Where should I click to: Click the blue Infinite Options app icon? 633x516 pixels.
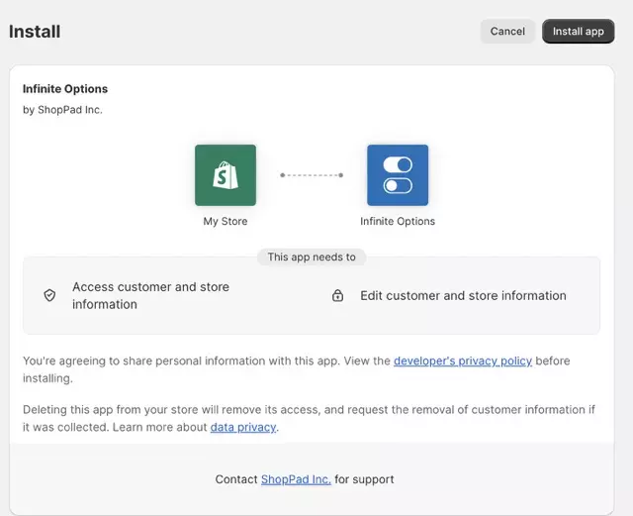pyautogui.click(x=398, y=175)
